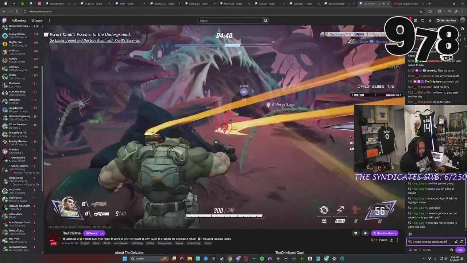467x263 pixels.
Task: Click the magnifier search button
Action: pos(266,20)
